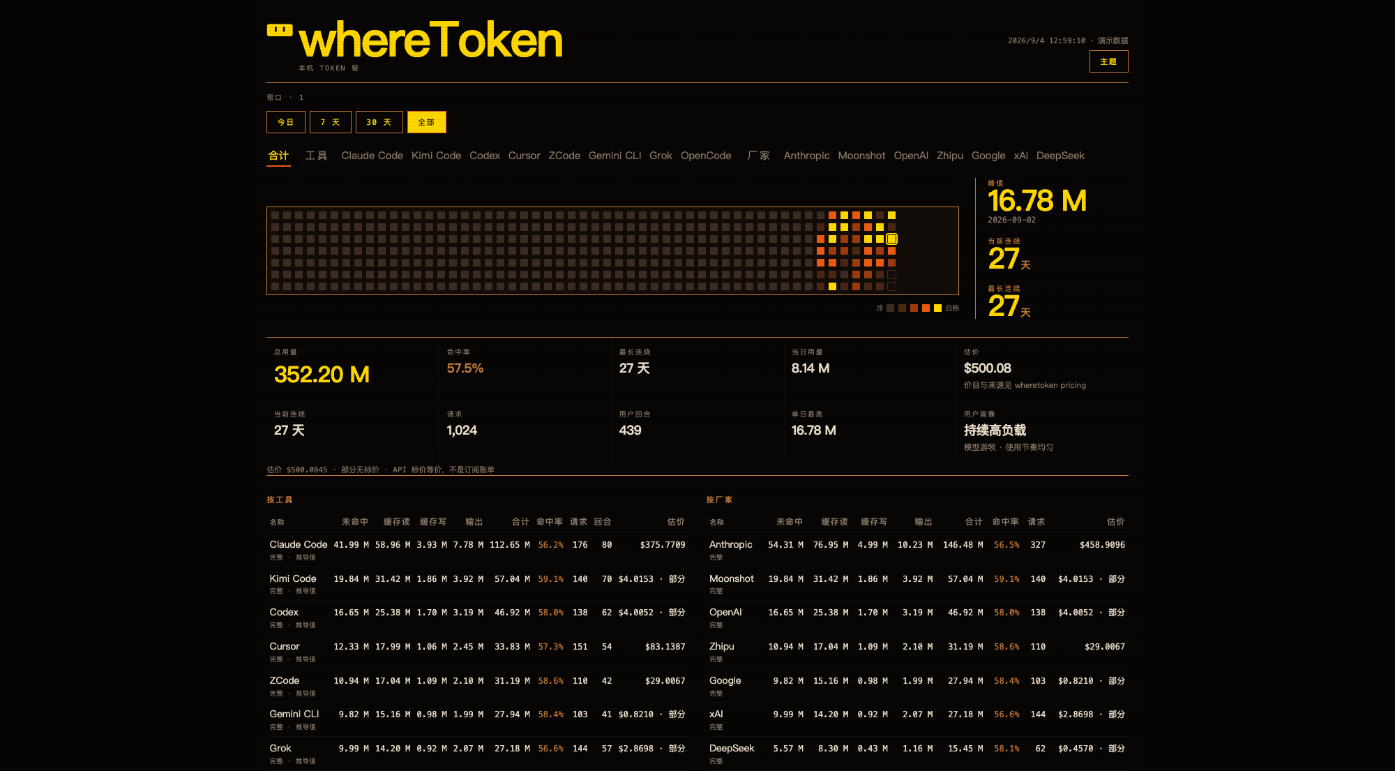Click the DeepSeek row in vendor table
This screenshot has height=771, width=1395.
coord(917,754)
